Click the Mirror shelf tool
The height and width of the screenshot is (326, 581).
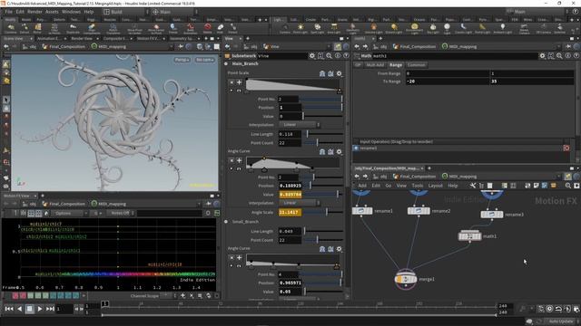37,29
